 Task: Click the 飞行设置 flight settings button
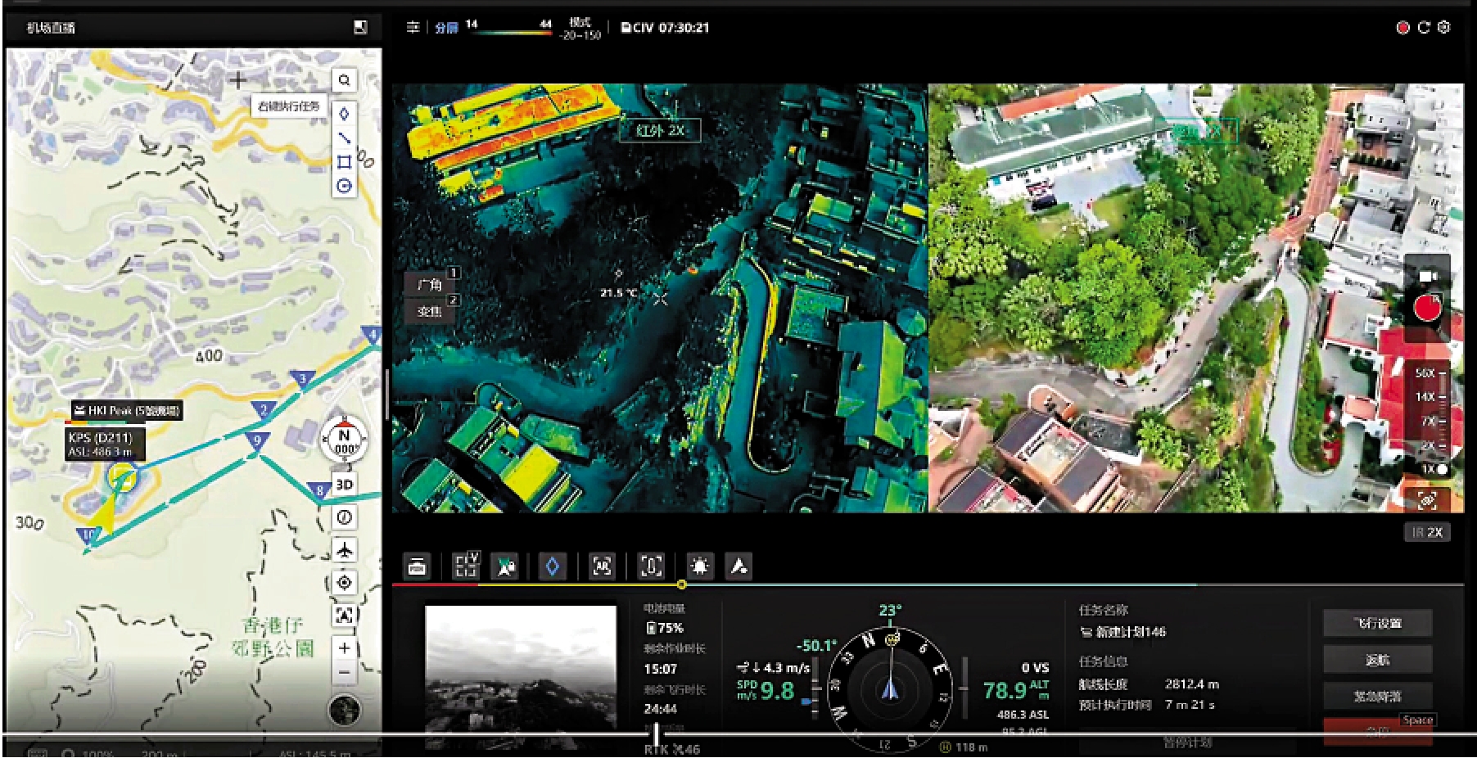(1377, 624)
